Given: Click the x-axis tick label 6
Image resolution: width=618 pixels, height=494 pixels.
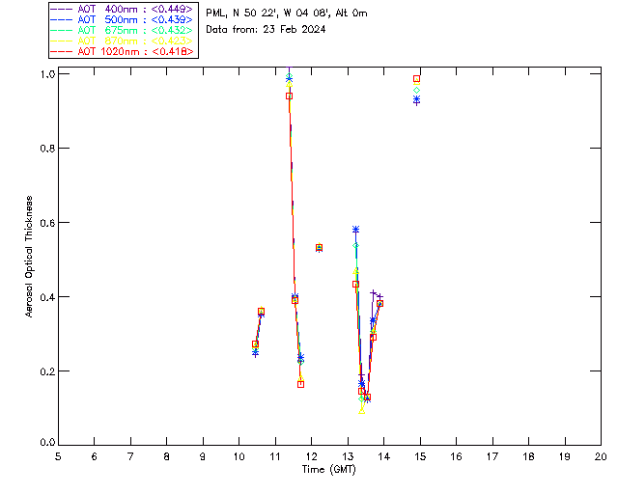Looking at the screenshot, I should coord(95,456).
